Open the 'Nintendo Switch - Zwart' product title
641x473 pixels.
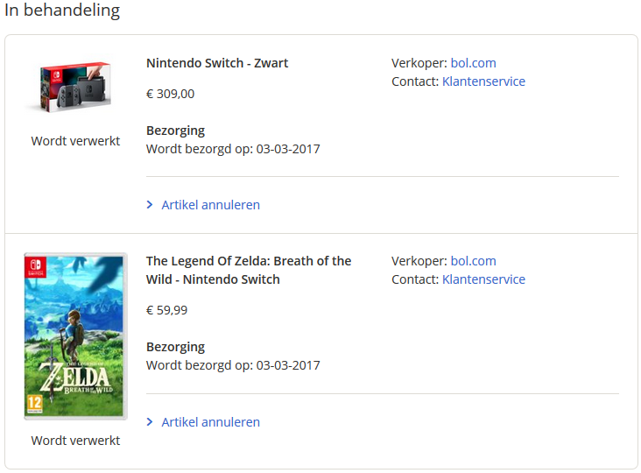pyautogui.click(x=217, y=63)
